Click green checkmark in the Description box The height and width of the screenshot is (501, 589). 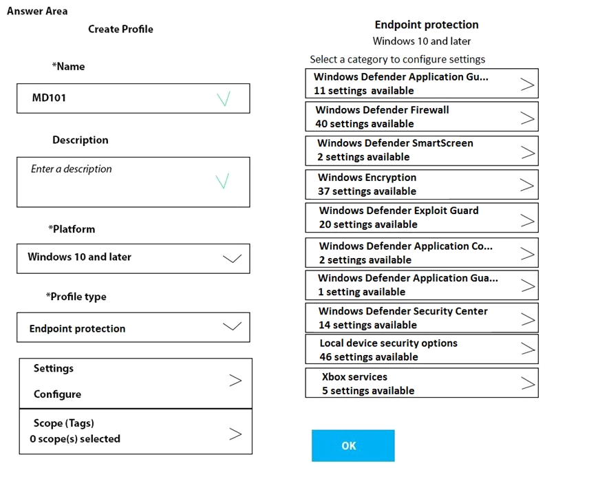click(x=222, y=181)
